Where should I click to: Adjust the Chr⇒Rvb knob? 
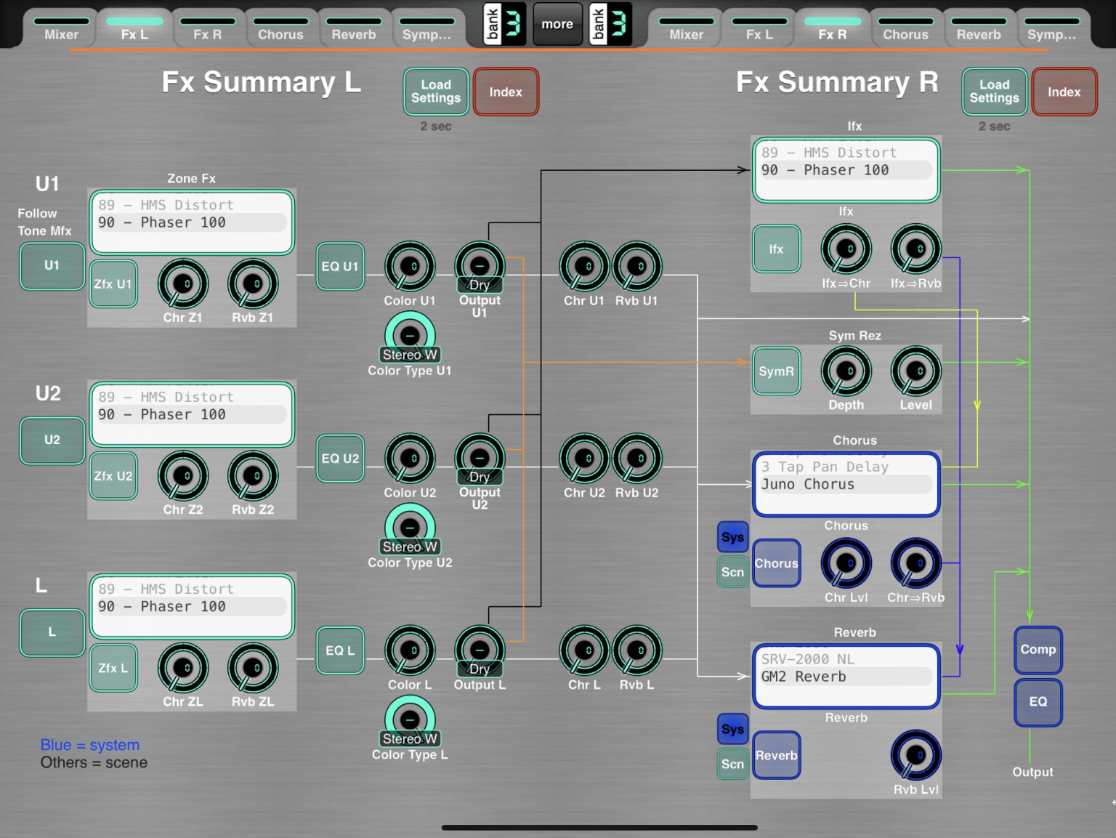point(915,563)
